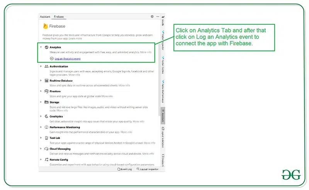
Task: Open the Flutter Outline tool window
Action: [163, 65]
